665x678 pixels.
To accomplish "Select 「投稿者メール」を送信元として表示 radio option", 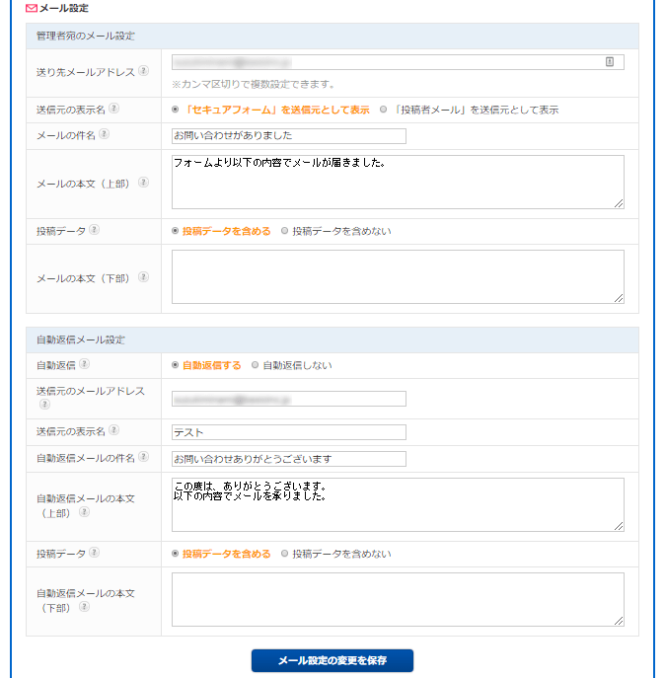I will click(384, 110).
